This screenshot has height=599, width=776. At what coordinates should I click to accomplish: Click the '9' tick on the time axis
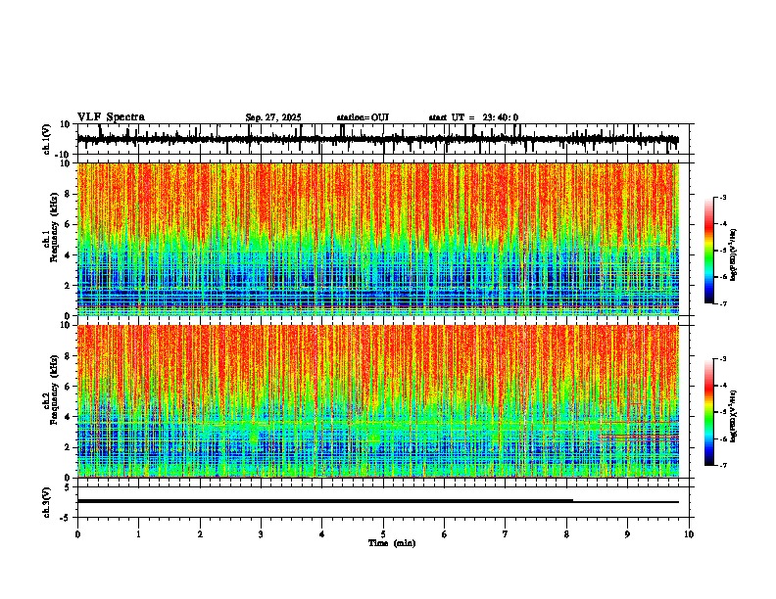pyautogui.click(x=627, y=534)
